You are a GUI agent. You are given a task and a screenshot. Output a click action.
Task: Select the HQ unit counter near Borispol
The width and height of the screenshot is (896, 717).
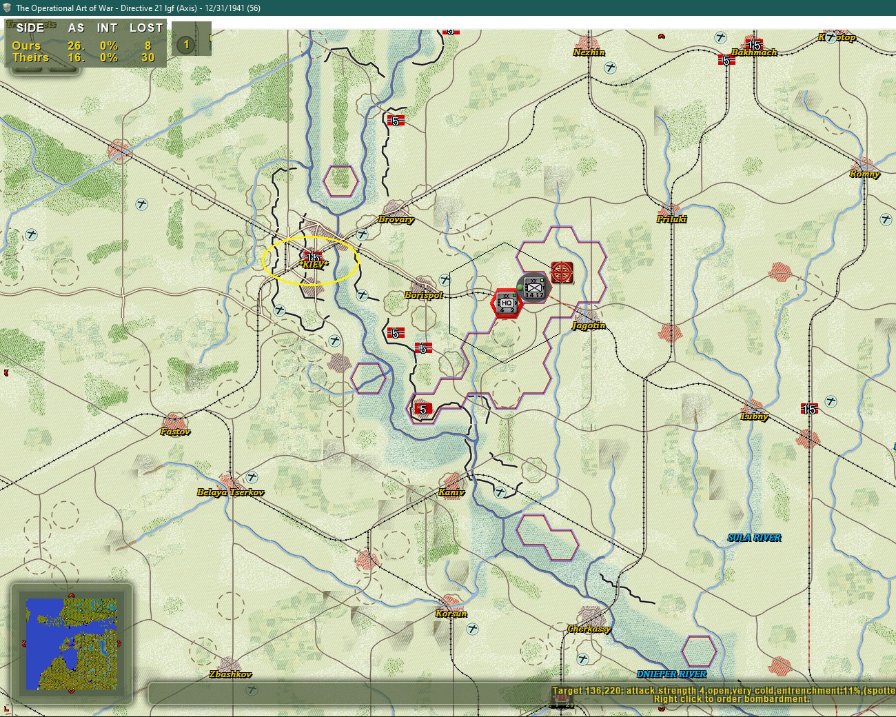[507, 303]
